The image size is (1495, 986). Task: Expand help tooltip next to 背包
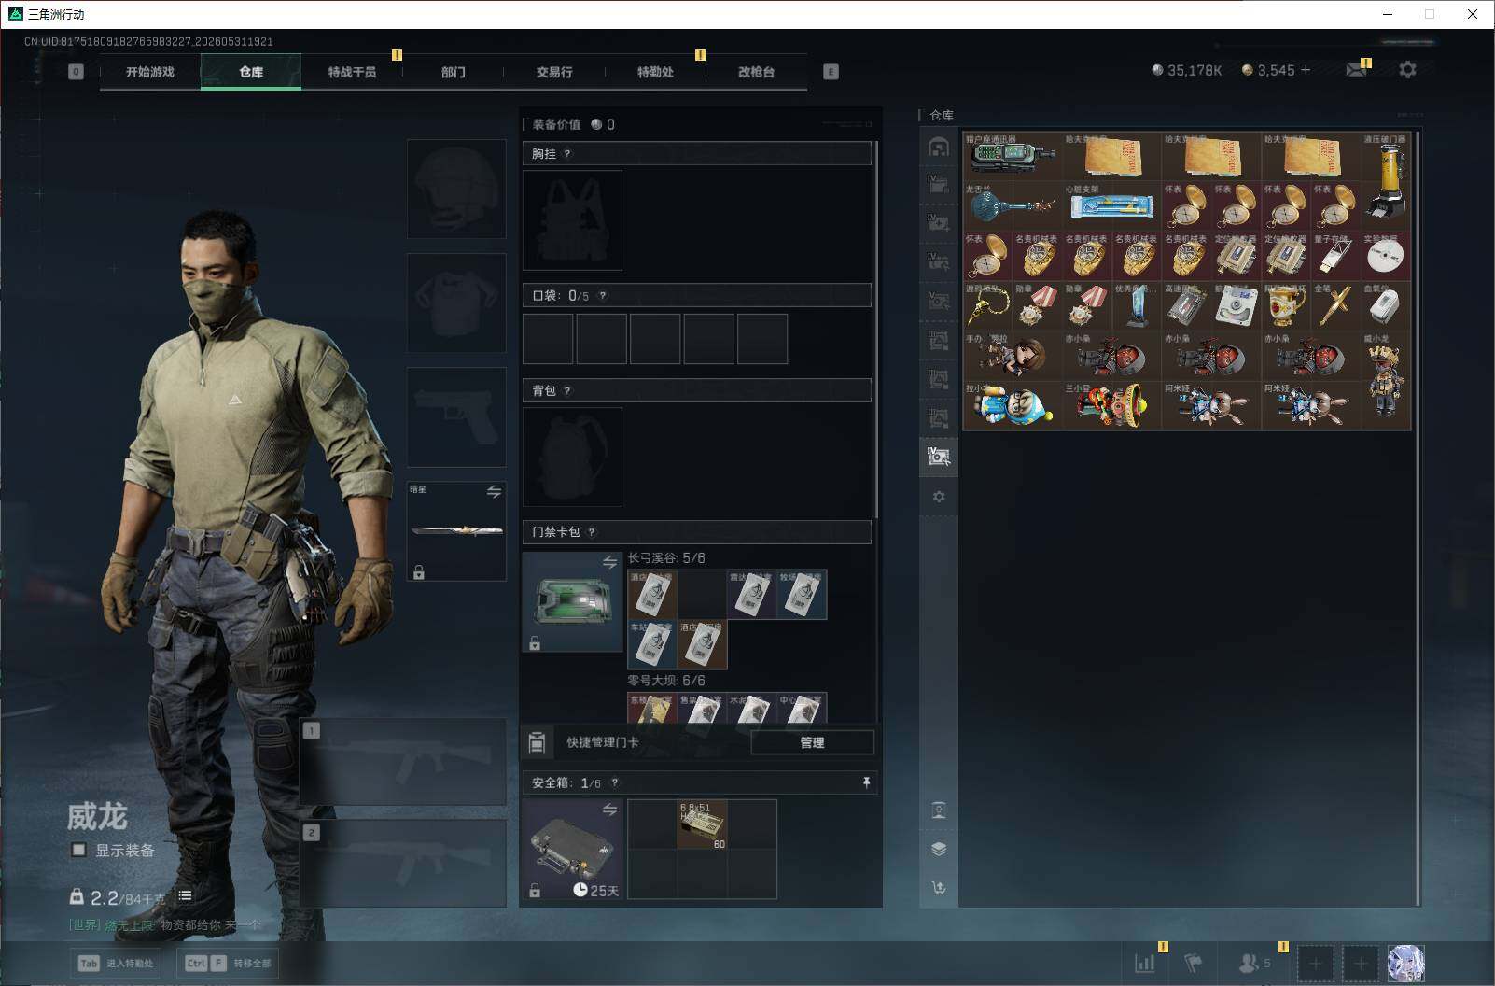(567, 391)
